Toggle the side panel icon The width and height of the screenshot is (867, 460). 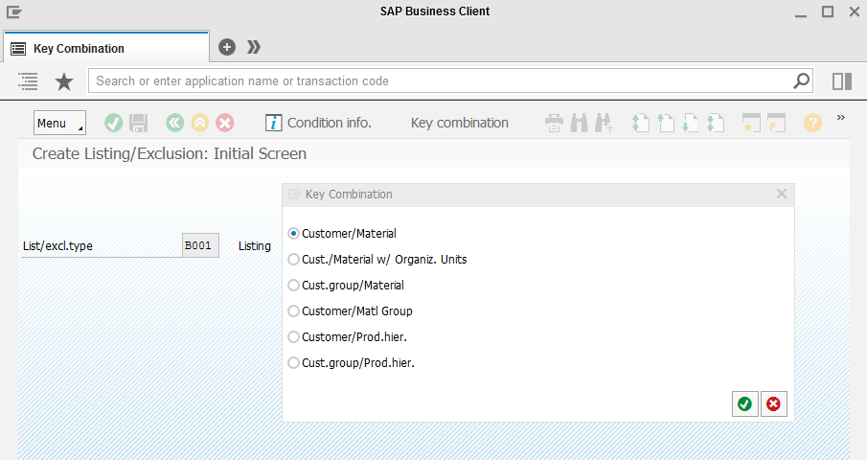(x=842, y=81)
